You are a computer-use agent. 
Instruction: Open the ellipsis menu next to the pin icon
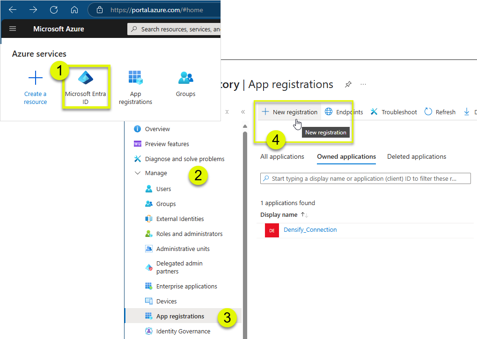coord(363,84)
